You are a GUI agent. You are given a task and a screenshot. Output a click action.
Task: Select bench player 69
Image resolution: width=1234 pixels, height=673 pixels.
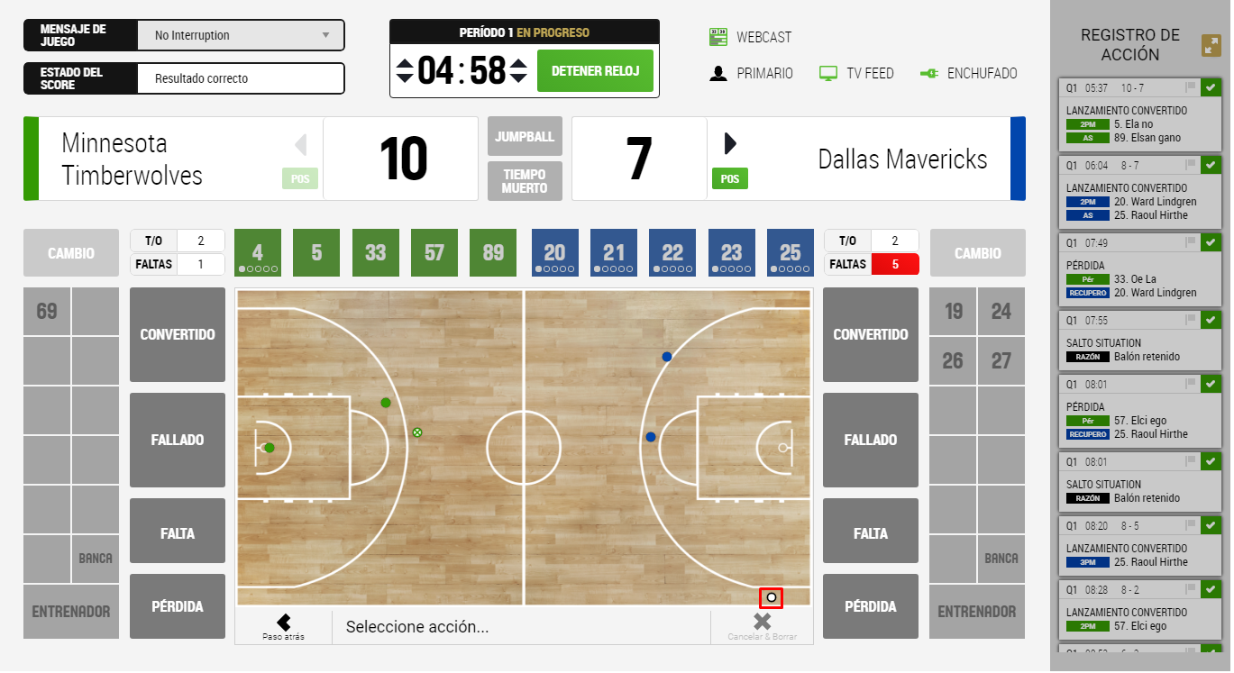47,311
